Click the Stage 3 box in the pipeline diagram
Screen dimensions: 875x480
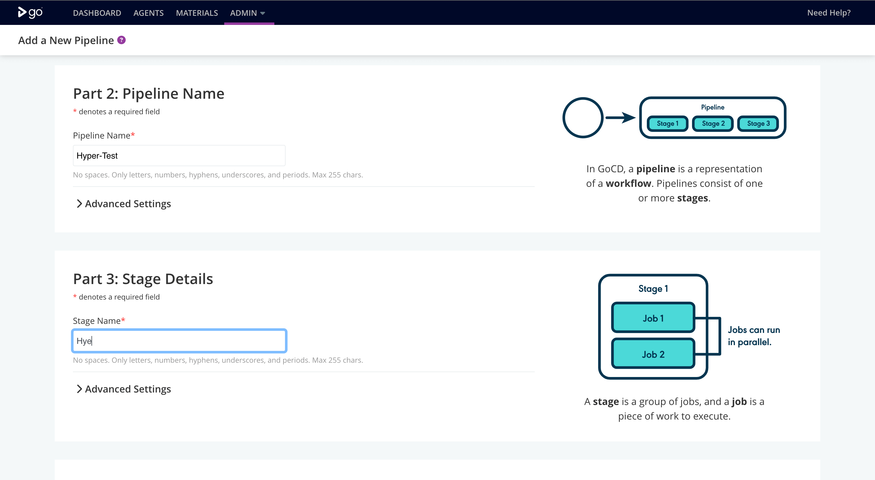coord(758,123)
